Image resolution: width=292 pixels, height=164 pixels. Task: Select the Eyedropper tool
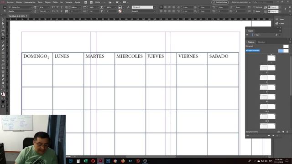[3, 79]
